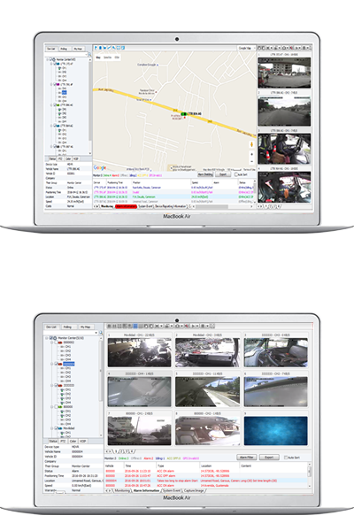The width and height of the screenshot is (354, 531).
Task: Select top laptop video feed 3 of cab interior
Action: pyautogui.click(x=284, y=149)
